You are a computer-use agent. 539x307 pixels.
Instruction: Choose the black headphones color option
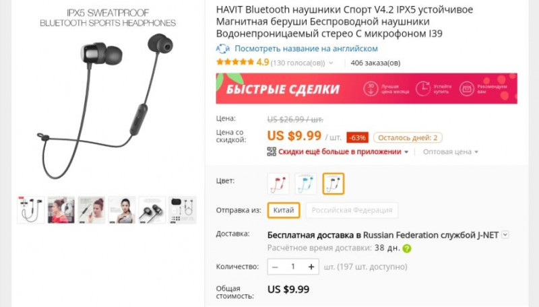pos(333,184)
